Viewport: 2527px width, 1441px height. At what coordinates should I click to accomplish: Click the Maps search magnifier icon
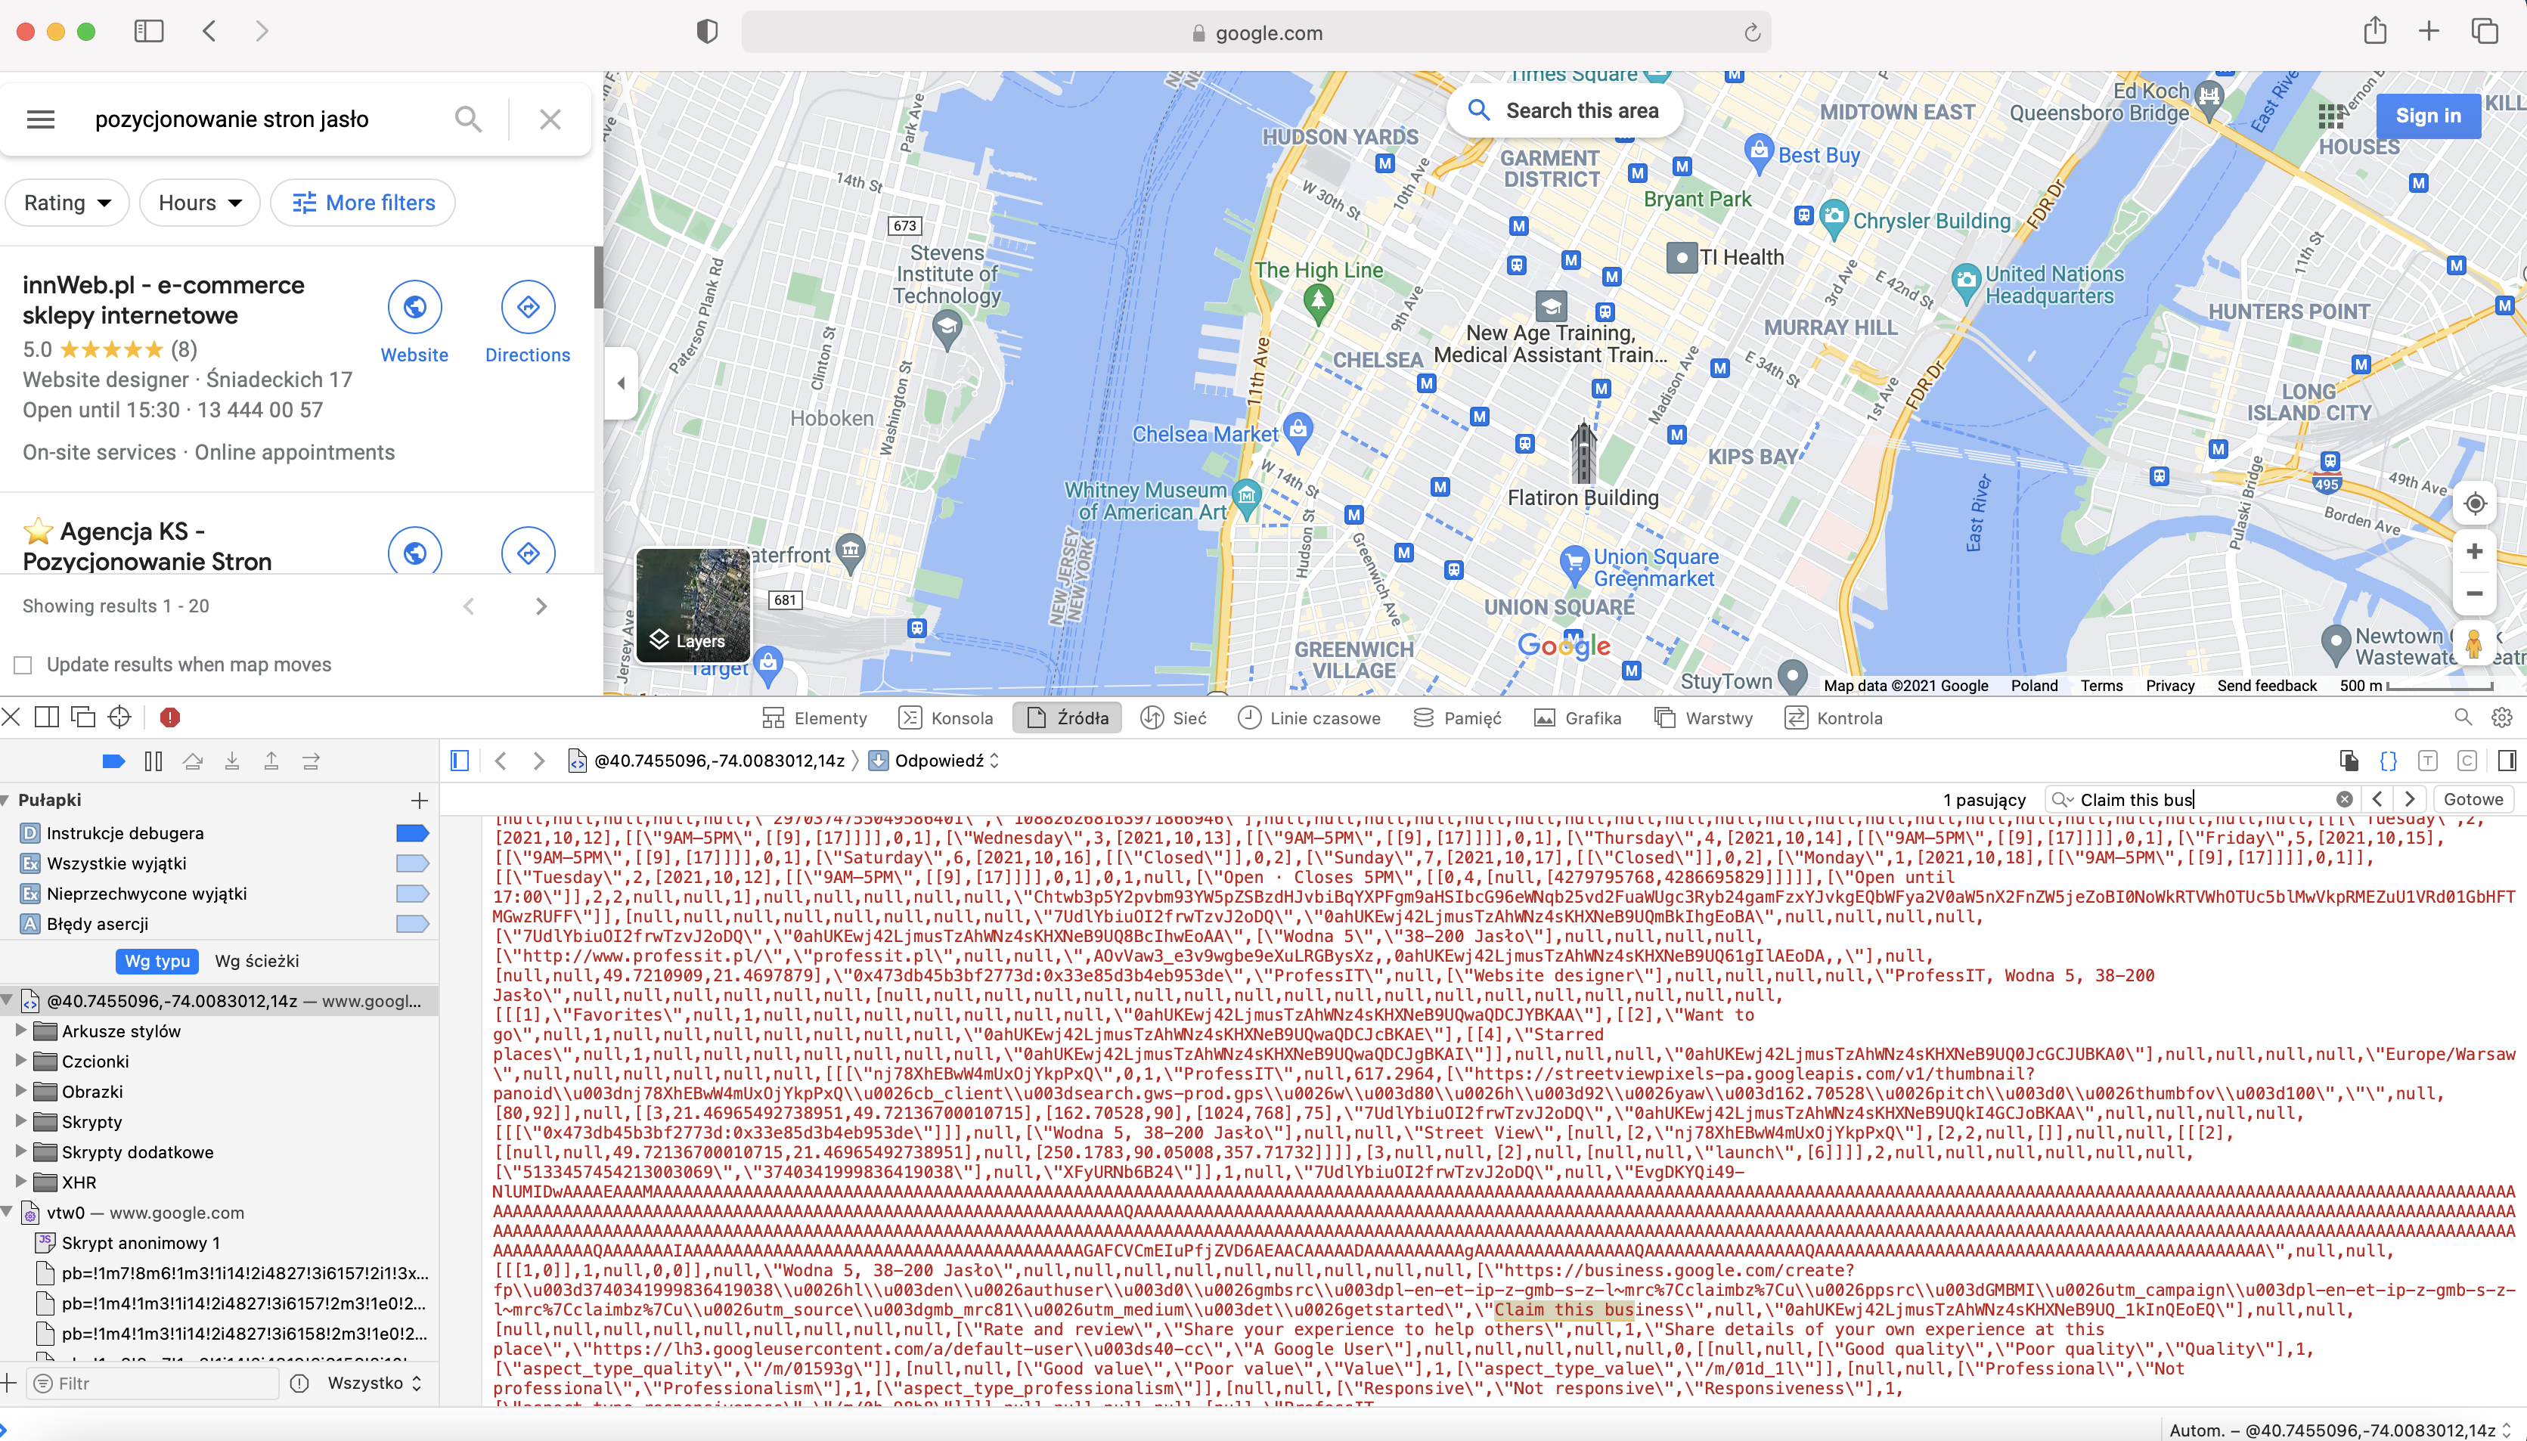pos(468,119)
